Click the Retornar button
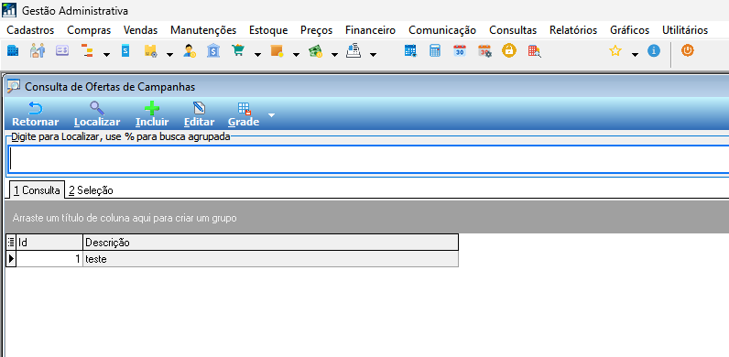The width and height of the screenshot is (729, 357). tap(36, 114)
